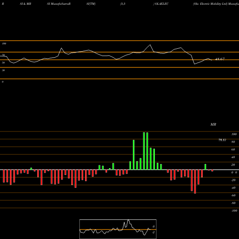Click the highest RSI line peak

click(x=150, y=45)
